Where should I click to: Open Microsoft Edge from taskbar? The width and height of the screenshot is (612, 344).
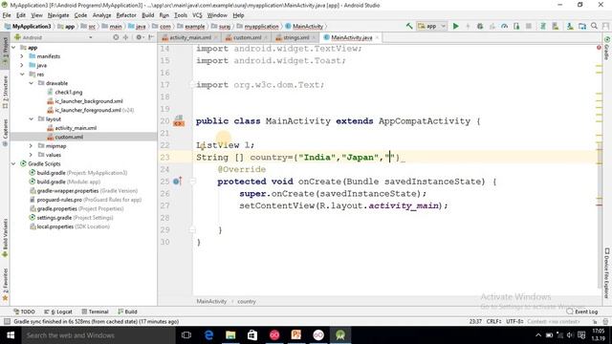tap(208, 335)
